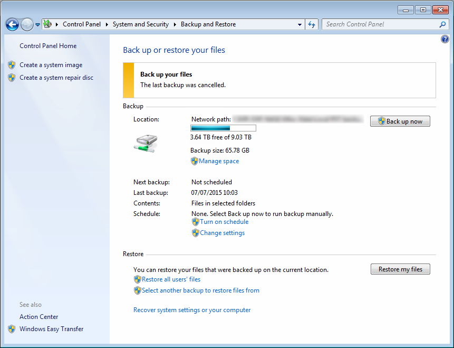Click the shield icon beside Turn on schedule
This screenshot has width=454, height=348.
tap(196, 222)
